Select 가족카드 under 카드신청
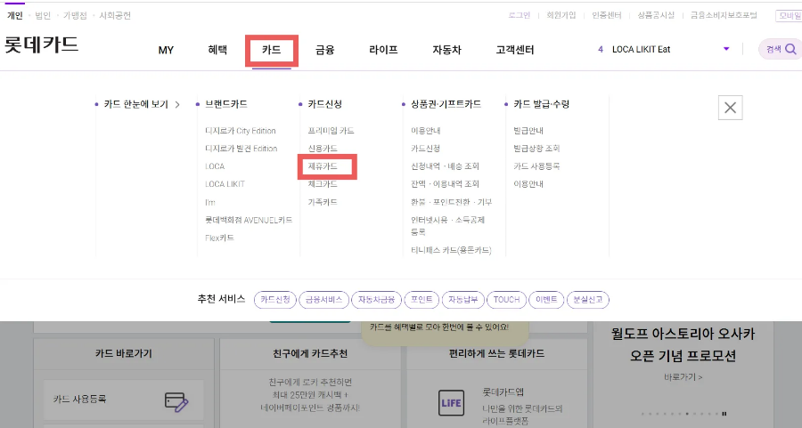The width and height of the screenshot is (802, 428). click(323, 202)
